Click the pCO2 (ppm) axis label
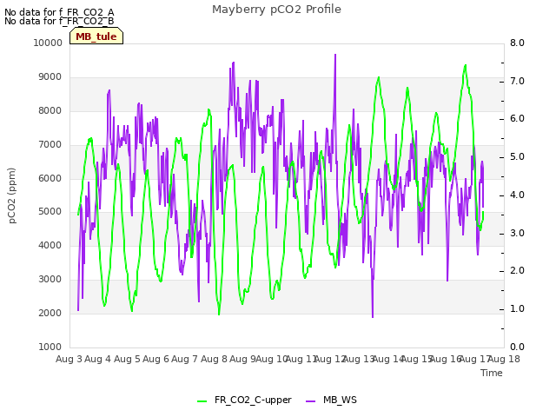This screenshot has width=556, height=417. click(x=12, y=195)
